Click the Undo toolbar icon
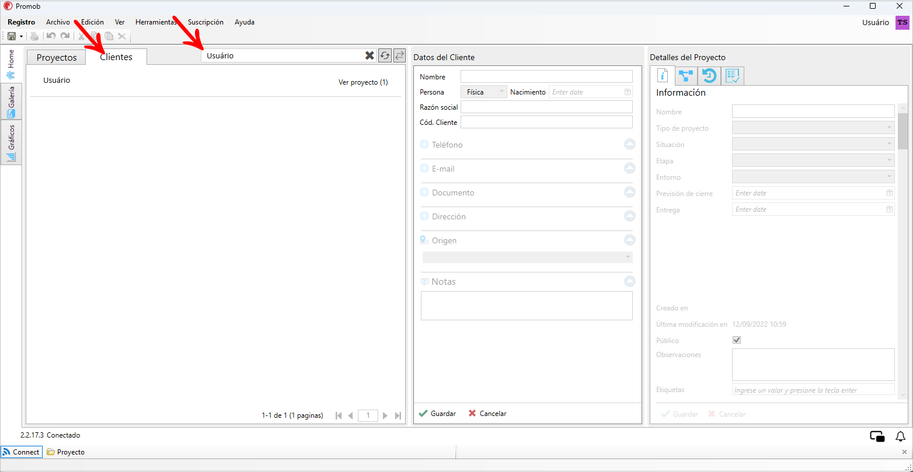Image resolution: width=913 pixels, height=472 pixels. tap(51, 36)
